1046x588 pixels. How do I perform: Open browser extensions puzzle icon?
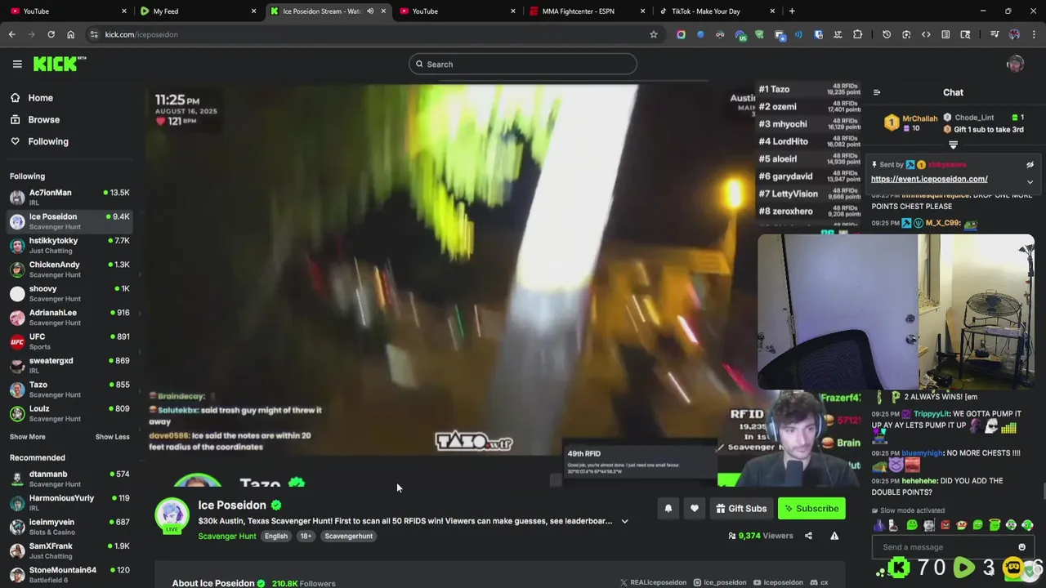click(857, 34)
